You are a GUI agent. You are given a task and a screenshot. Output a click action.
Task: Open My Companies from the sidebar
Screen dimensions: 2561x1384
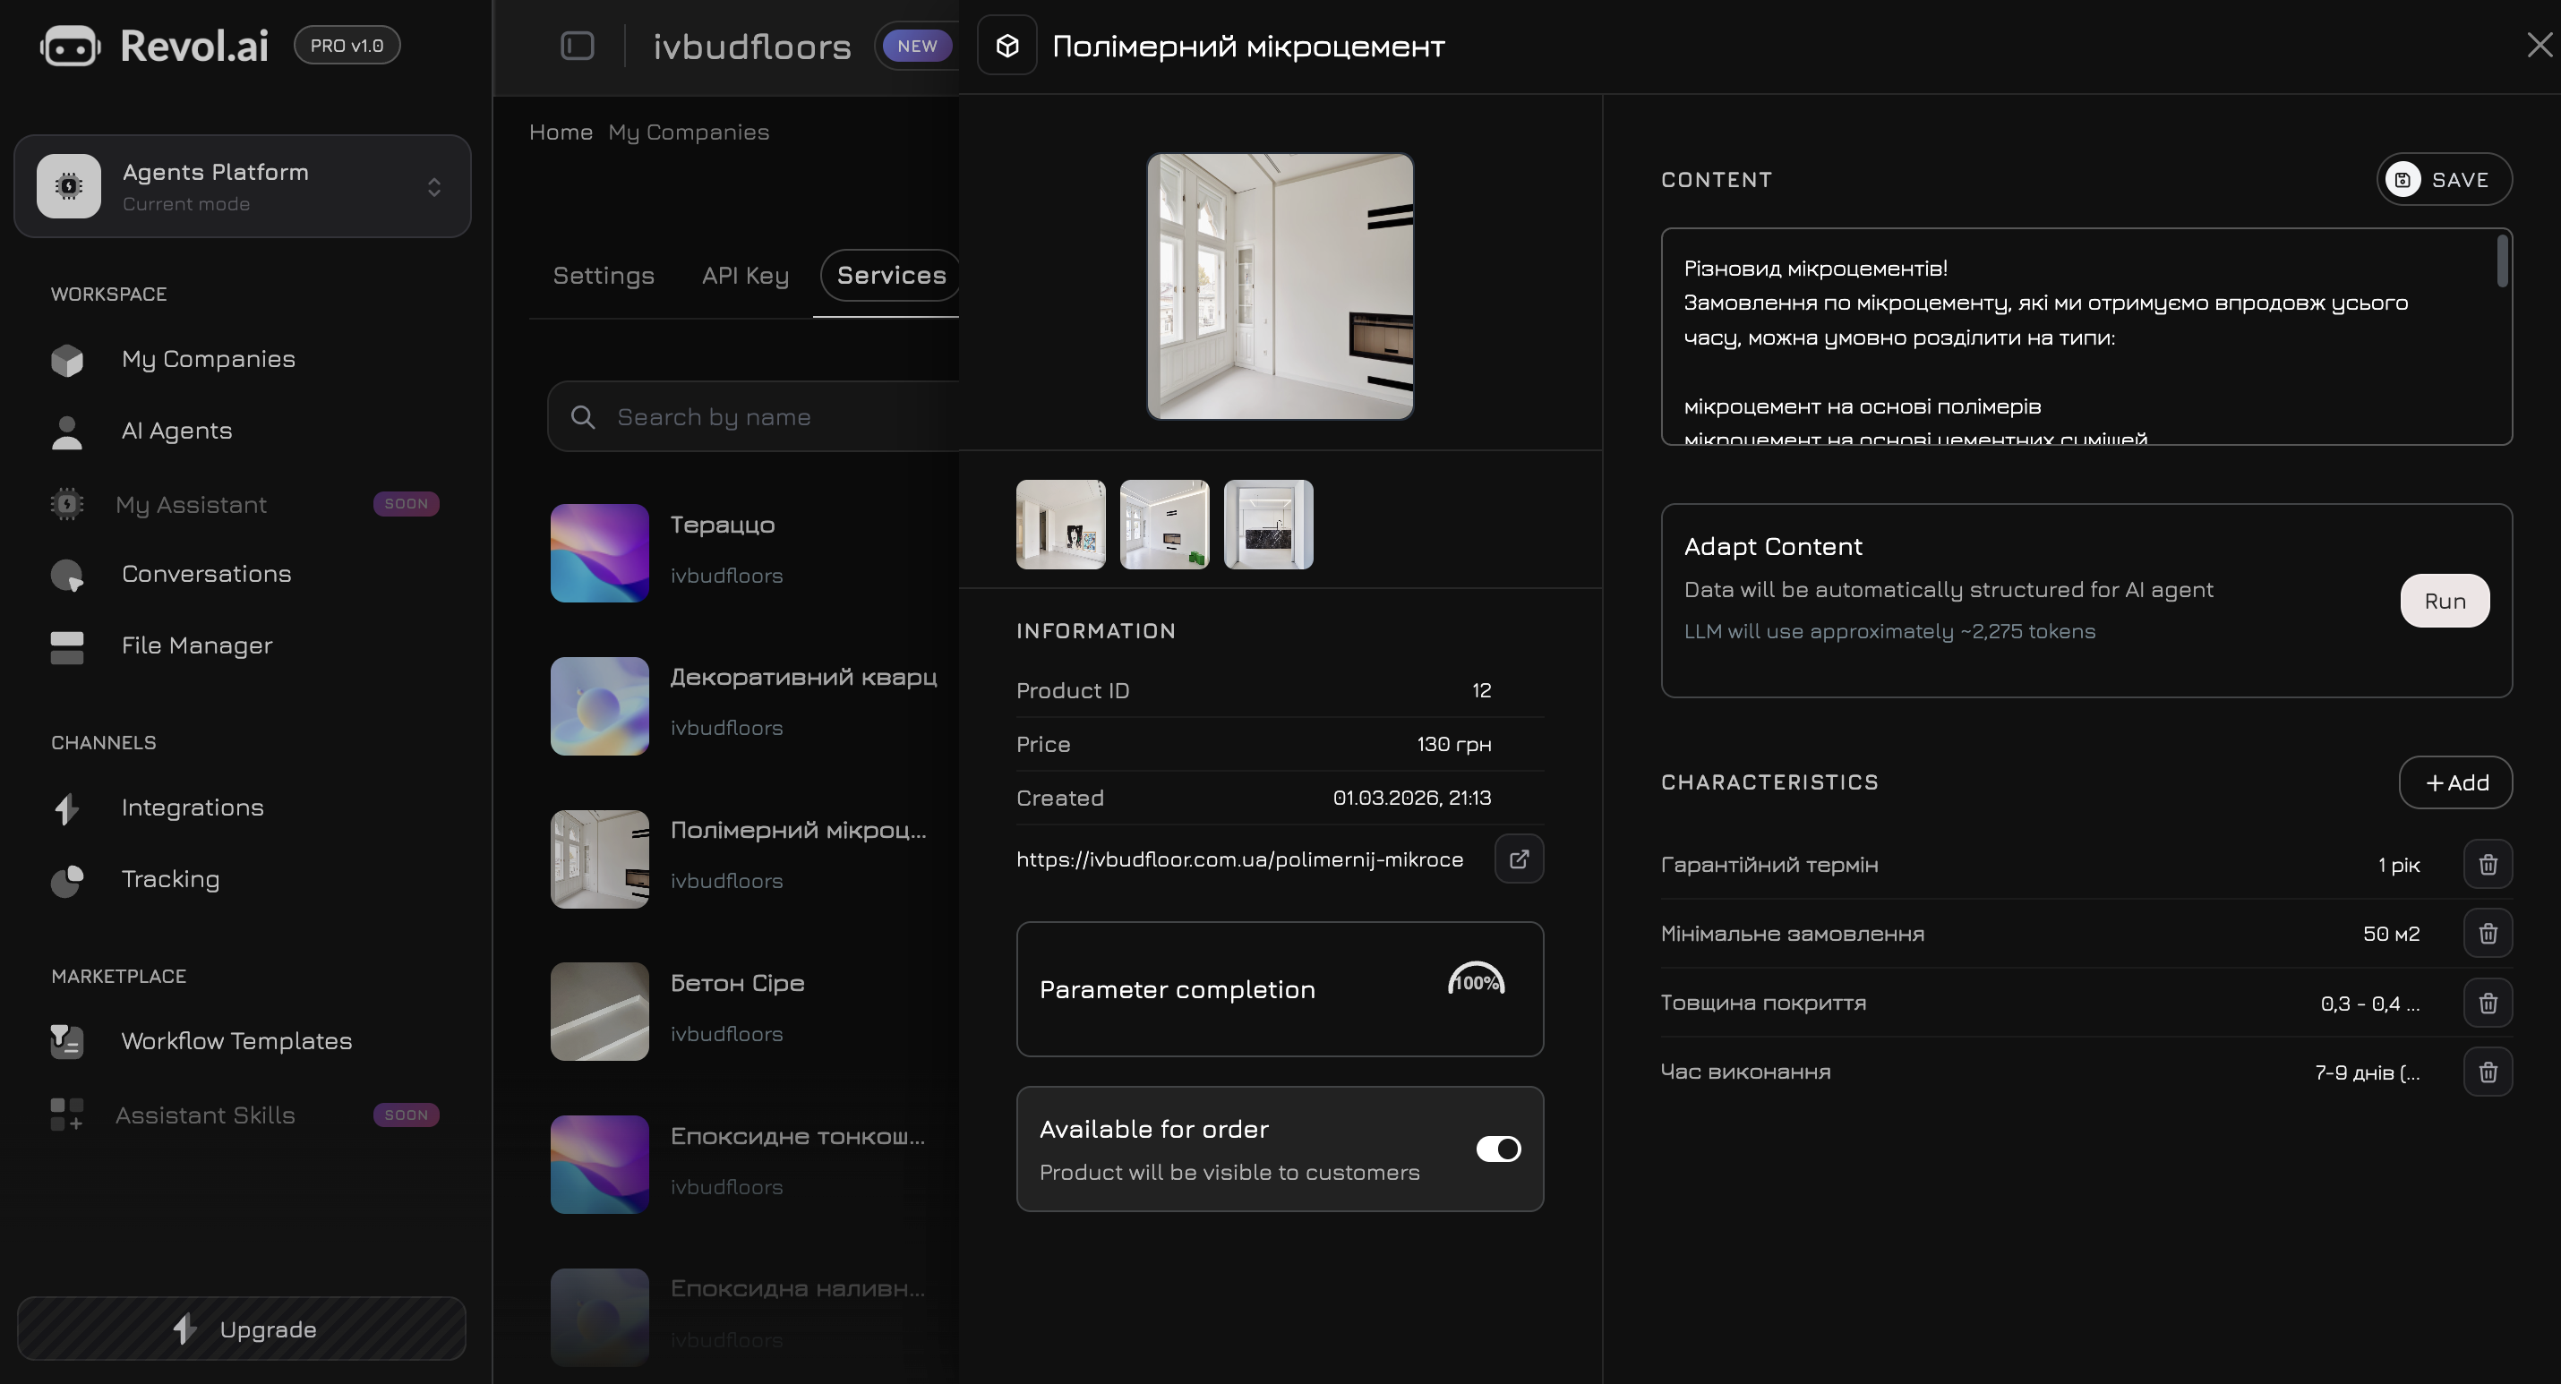pyautogui.click(x=207, y=359)
